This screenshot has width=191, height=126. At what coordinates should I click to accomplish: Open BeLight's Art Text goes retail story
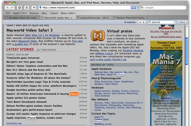tap(25, 62)
